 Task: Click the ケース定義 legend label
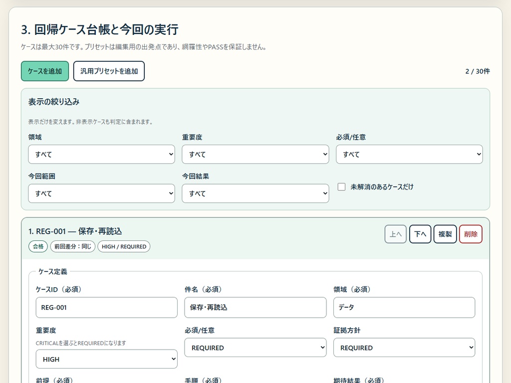(53, 272)
